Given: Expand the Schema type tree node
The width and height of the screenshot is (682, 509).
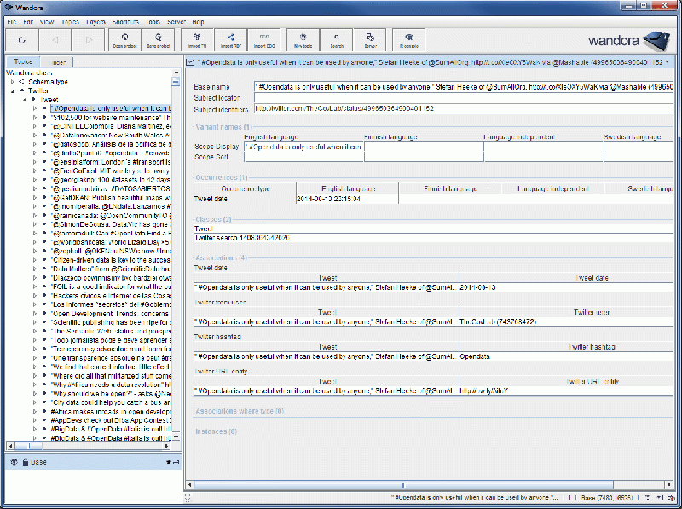Looking at the screenshot, I should 13,82.
